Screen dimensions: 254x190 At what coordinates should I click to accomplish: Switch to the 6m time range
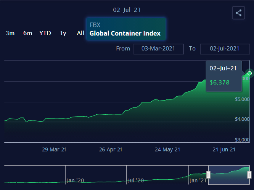[x=27, y=33]
